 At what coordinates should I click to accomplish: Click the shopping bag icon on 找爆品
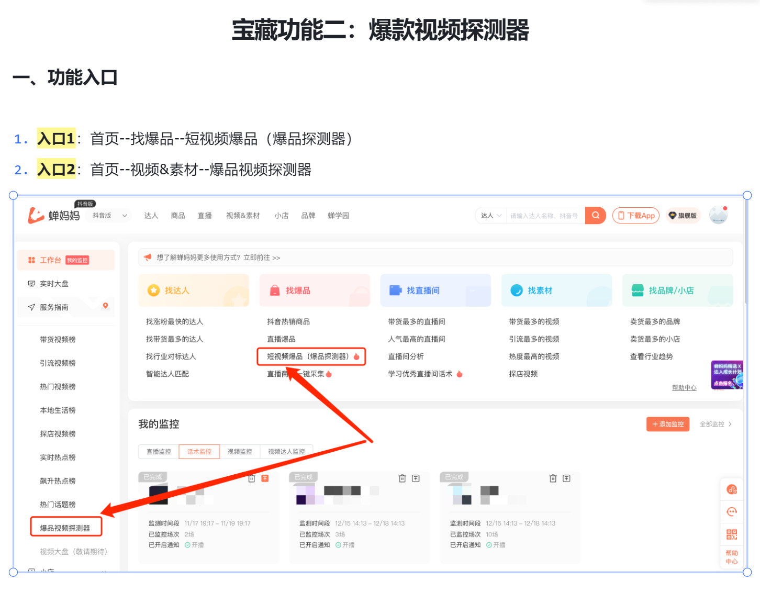(275, 290)
